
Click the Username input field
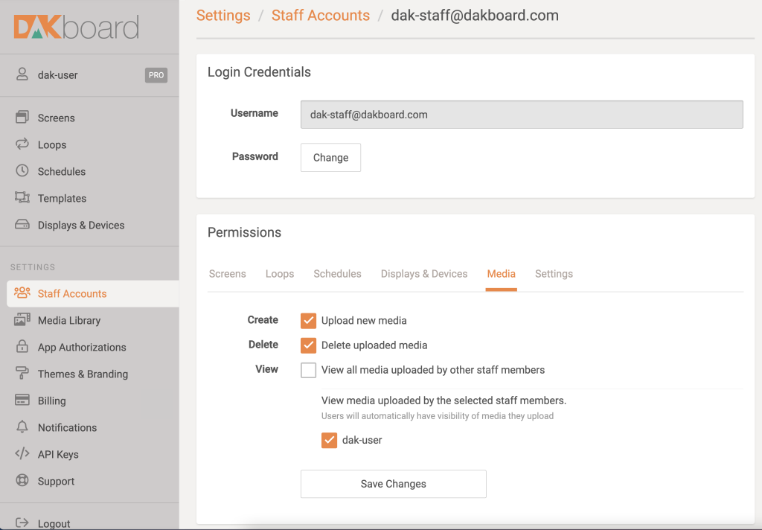coord(522,115)
